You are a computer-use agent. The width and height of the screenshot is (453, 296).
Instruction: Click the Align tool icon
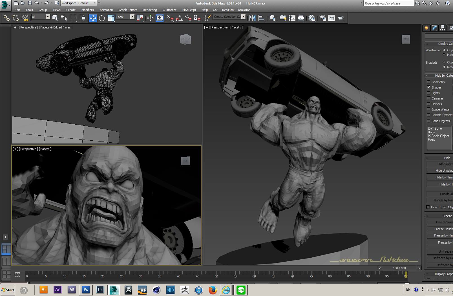pos(262,18)
